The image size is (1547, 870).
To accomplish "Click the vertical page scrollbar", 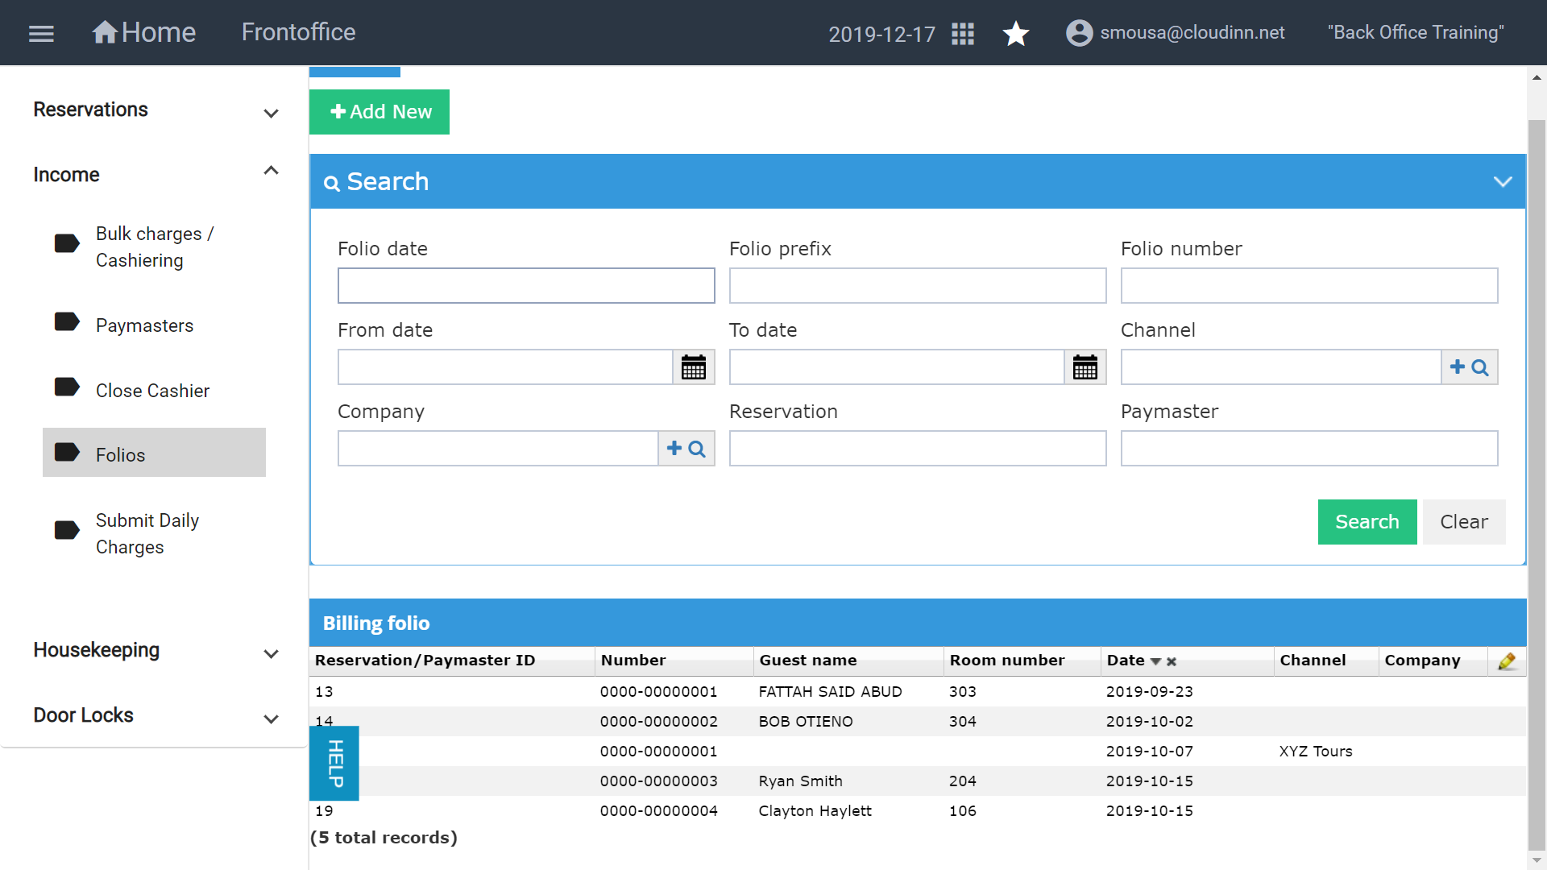I will (1537, 483).
